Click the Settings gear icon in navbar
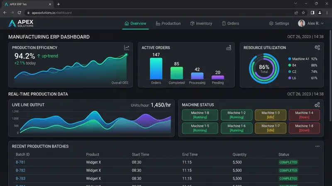The width and height of the screenshot is (332, 186). pyautogui.click(x=271, y=24)
